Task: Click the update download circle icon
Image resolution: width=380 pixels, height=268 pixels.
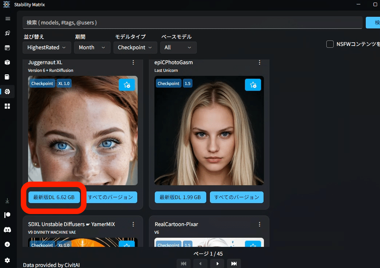Action: point(8,244)
